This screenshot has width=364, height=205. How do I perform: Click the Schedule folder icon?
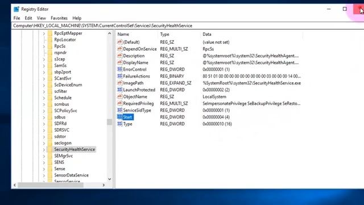pos(50,97)
